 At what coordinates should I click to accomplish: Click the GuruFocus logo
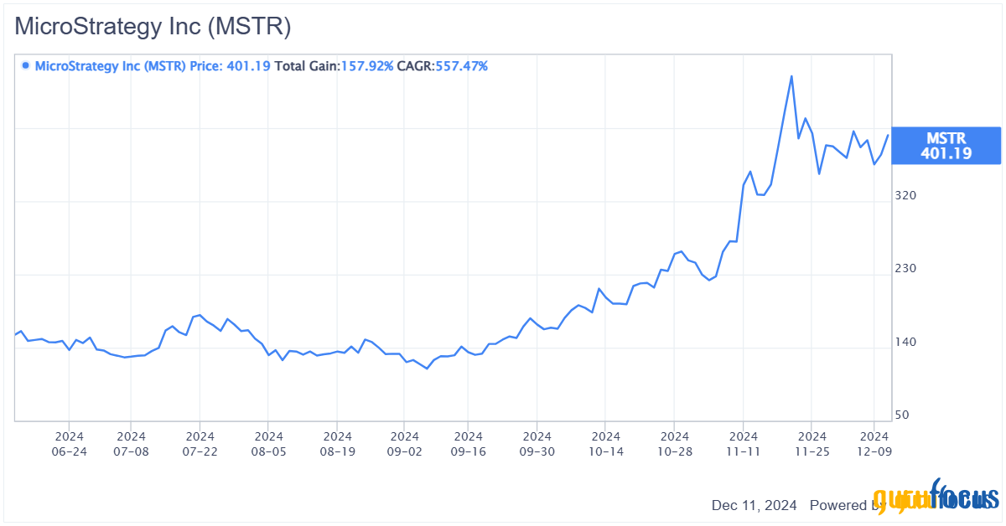coord(936,498)
